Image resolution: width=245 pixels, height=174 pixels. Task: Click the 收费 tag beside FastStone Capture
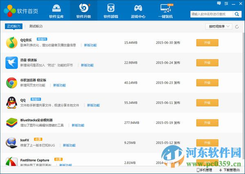pyautogui.click(x=58, y=159)
